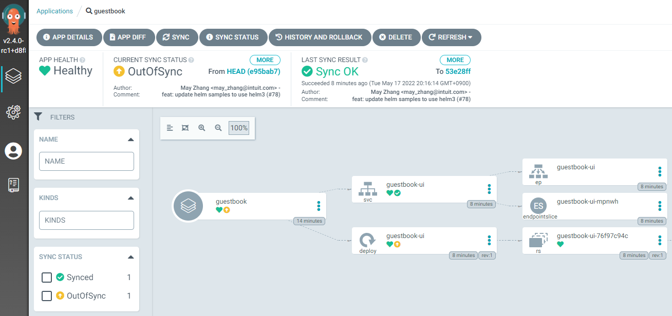Open the kebab menu of deploy guestbook-ui
The image size is (672, 316).
489,240
